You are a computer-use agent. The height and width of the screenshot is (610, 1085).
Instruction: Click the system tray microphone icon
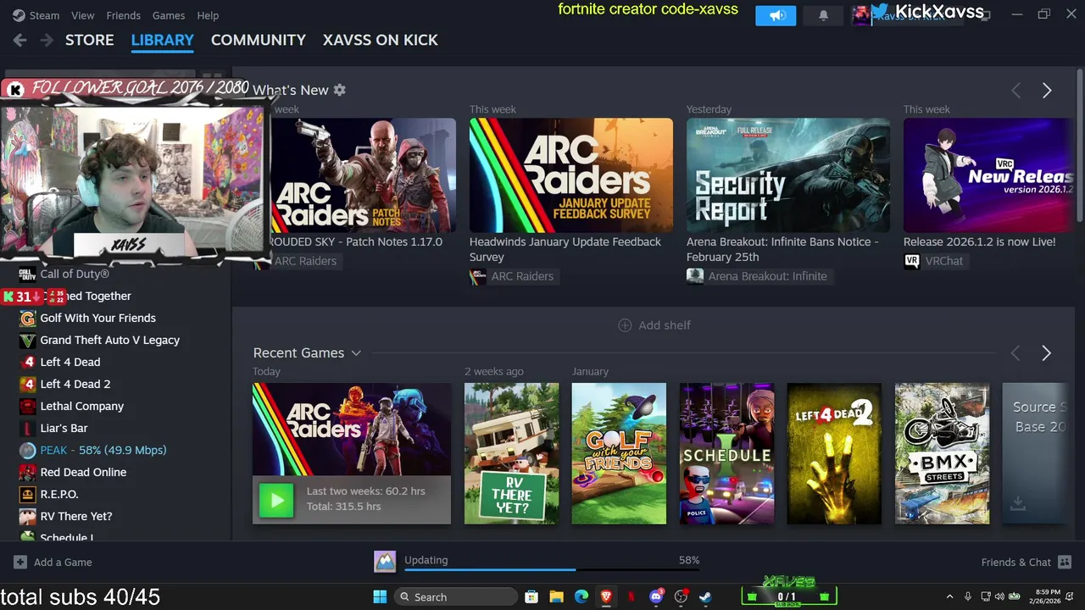pos(967,596)
